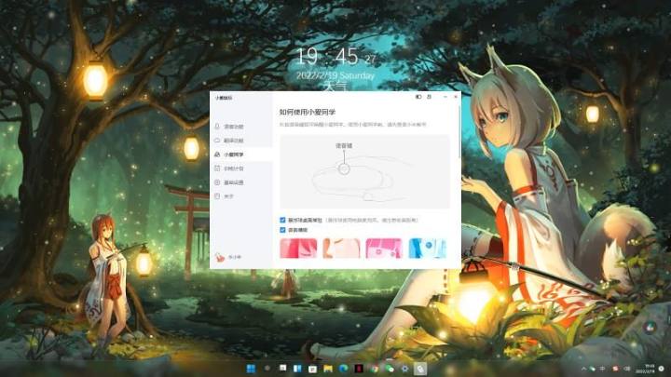Uncheck the checkbox followed by gray hint text
Image resolution: width=671 pixels, height=377 pixels.
coord(282,220)
